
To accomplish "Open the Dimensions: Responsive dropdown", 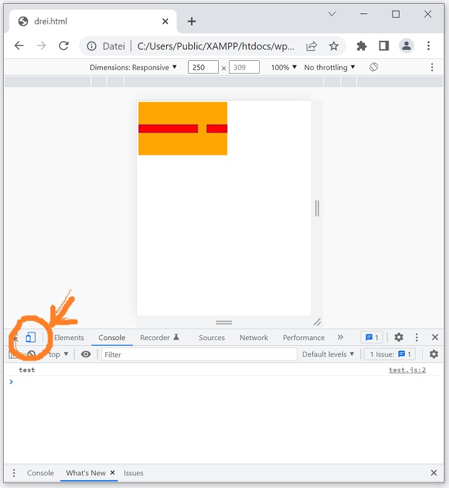I will coord(133,67).
